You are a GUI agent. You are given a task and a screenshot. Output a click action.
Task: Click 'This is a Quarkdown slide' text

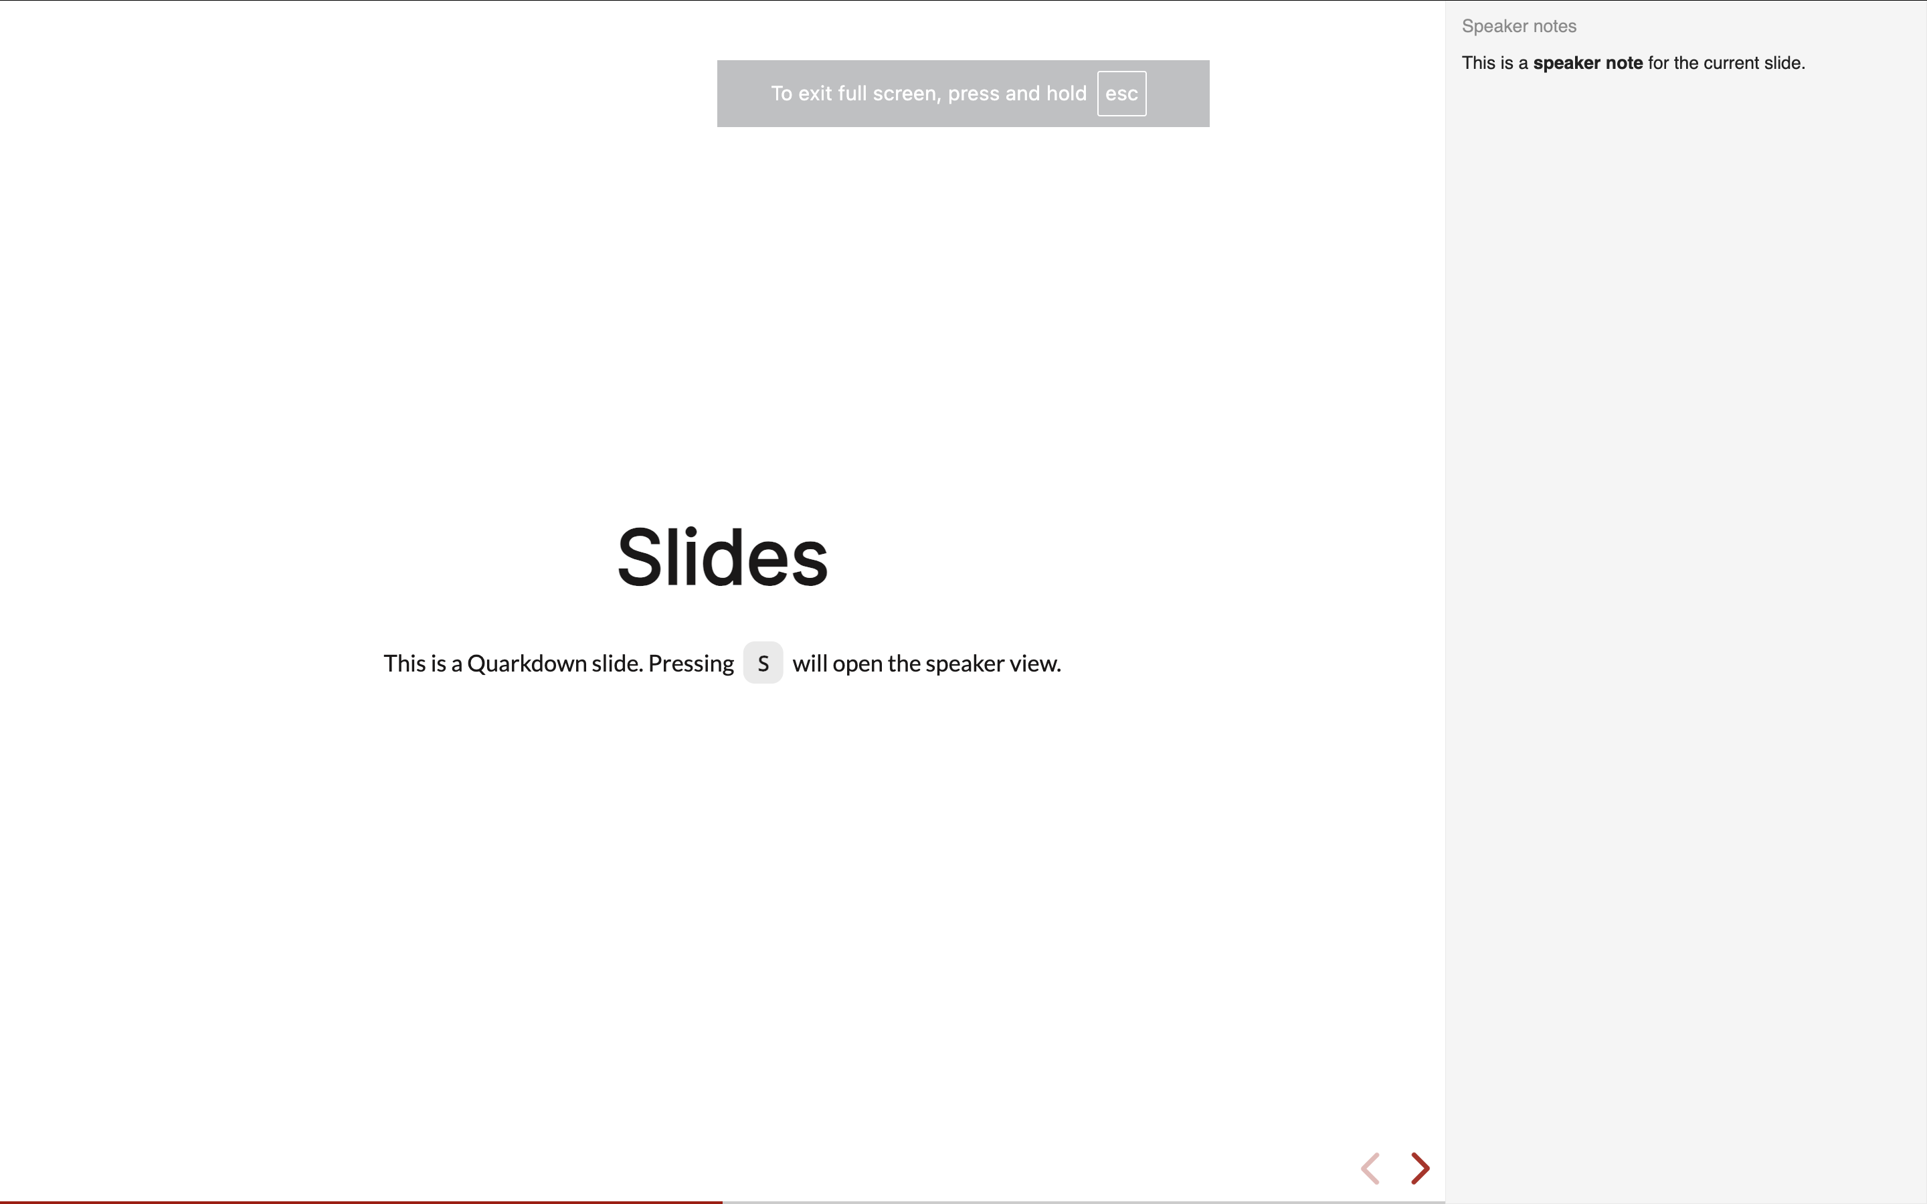click(x=513, y=664)
